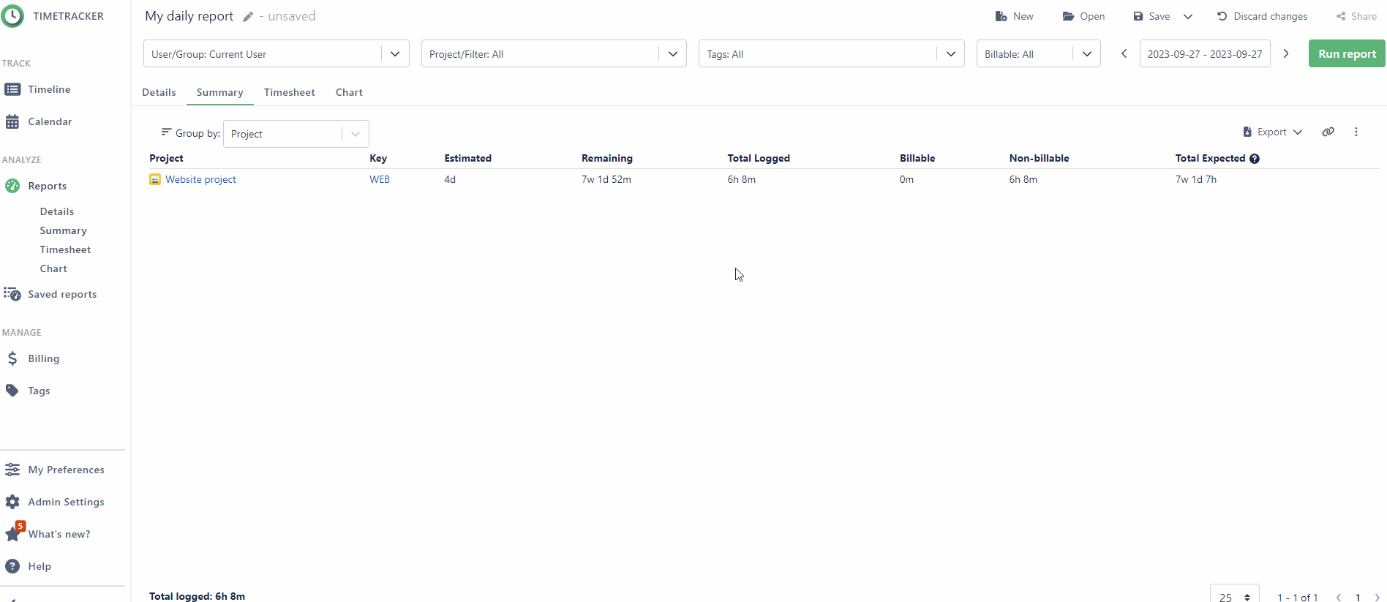Save the report
The height and width of the screenshot is (602, 1387).
point(1151,16)
